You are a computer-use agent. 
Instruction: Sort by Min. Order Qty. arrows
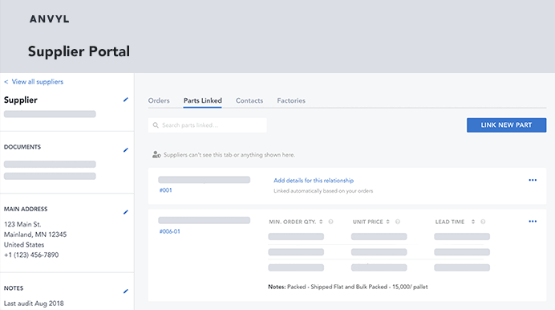coord(321,222)
